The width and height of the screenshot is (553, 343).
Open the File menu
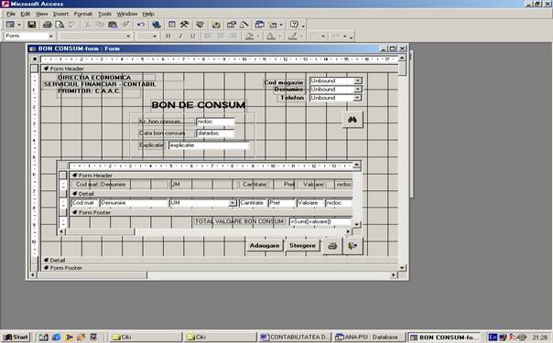11,14
